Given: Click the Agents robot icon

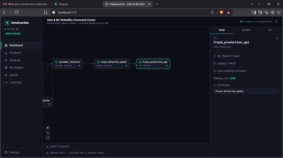Looking at the screenshot, I should pos(6,75).
